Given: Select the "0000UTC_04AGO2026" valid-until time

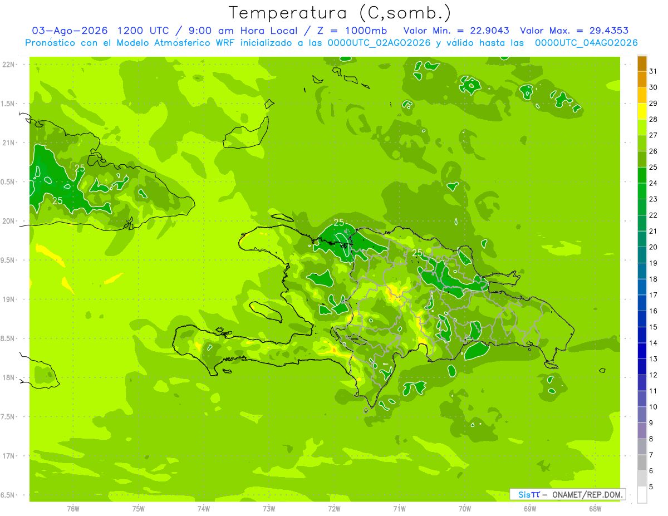Looking at the screenshot, I should (x=586, y=43).
